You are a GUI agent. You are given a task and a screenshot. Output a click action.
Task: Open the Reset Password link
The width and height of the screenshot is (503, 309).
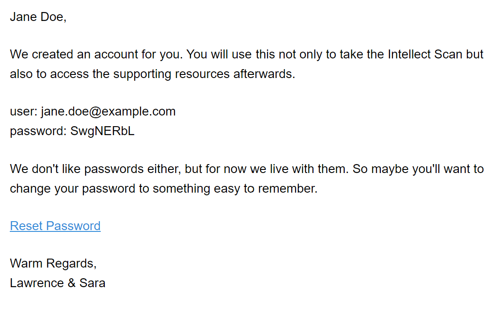click(55, 226)
